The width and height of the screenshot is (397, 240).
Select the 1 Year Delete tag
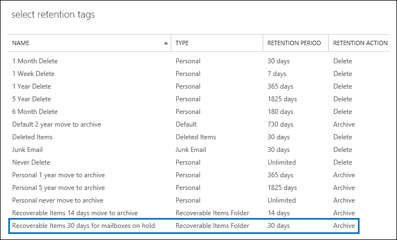[32, 86]
